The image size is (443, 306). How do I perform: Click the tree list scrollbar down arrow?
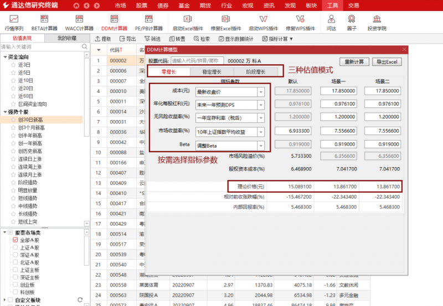pos(87,224)
